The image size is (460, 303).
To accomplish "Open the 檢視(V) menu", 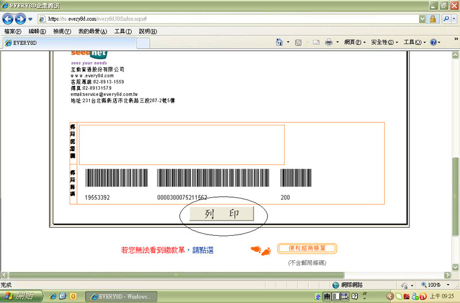I will tap(62, 32).
